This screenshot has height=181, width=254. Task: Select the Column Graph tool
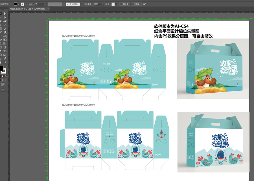(x=5, y=55)
